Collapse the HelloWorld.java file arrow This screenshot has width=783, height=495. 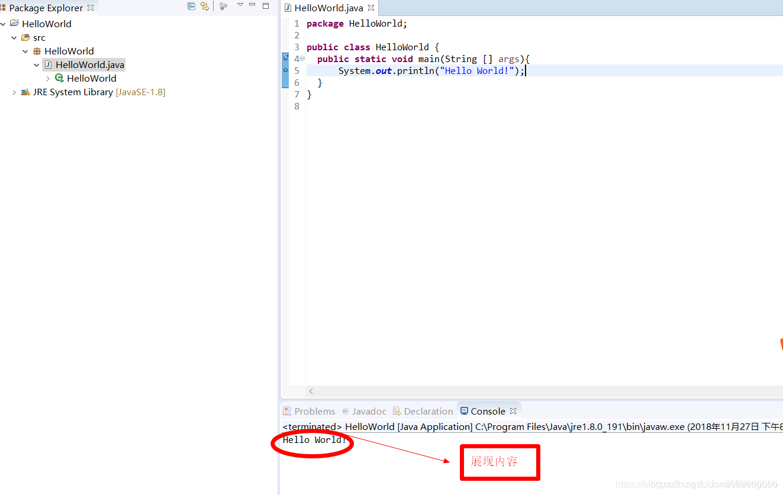point(37,65)
